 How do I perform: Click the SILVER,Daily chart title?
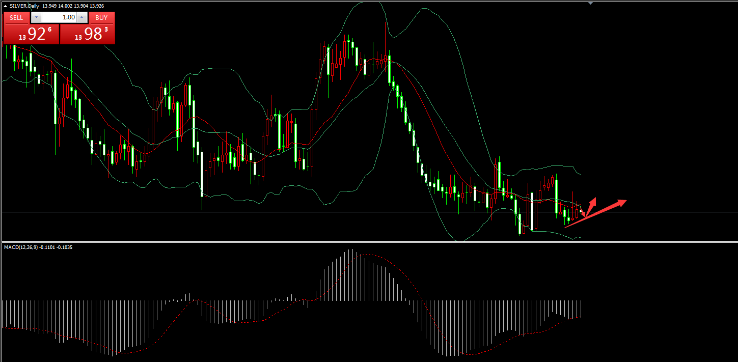(x=24, y=6)
